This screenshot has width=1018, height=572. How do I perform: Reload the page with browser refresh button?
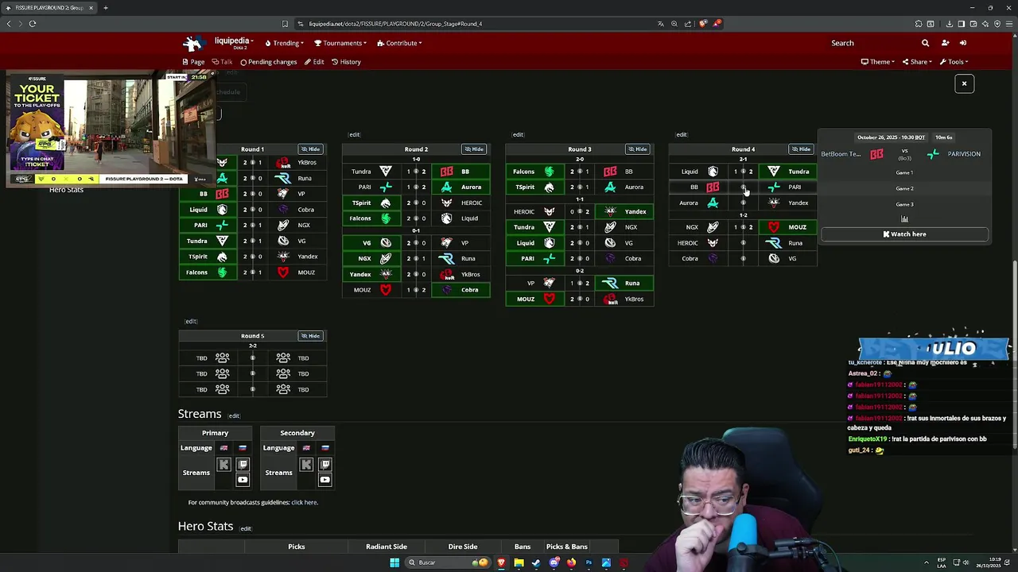pyautogui.click(x=33, y=24)
